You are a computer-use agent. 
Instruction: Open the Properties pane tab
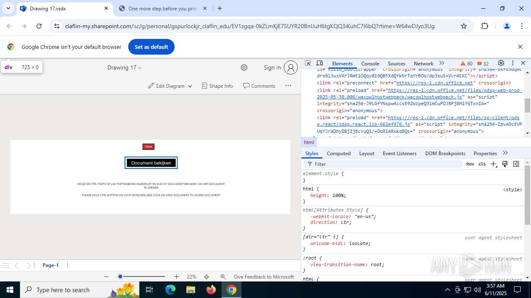tap(485, 153)
